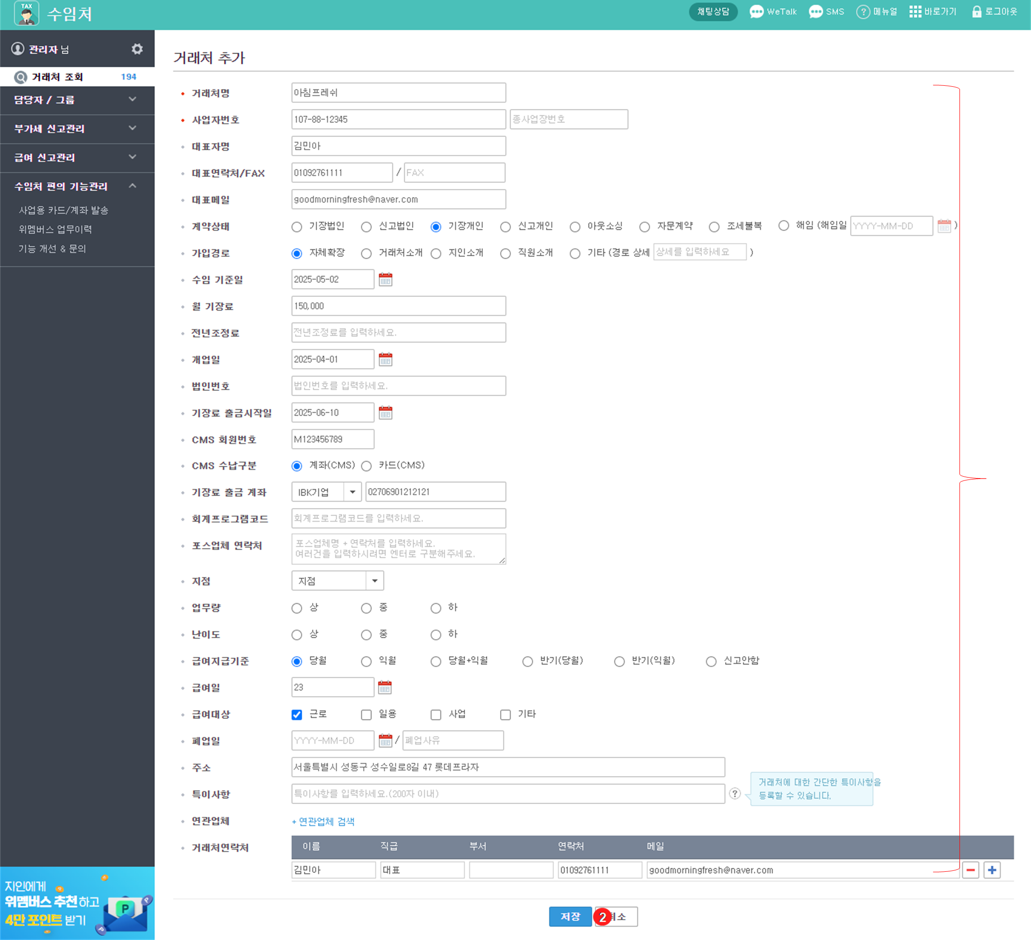Add a contact row with the plus button
Screen dimensions: 1031x940
point(992,870)
